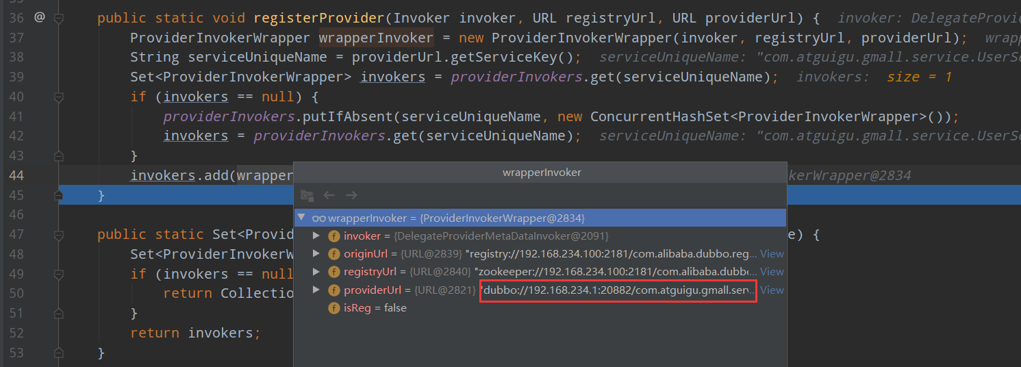
Task: Select the providerUrl dubbo:// value text
Action: click(x=618, y=290)
